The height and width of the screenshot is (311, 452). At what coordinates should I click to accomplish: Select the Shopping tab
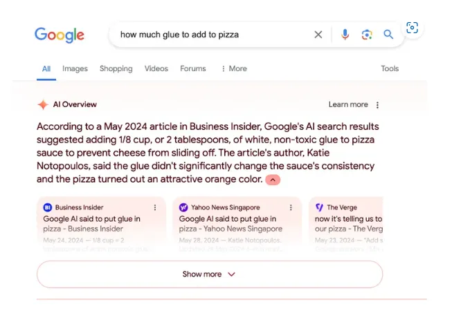(x=116, y=68)
